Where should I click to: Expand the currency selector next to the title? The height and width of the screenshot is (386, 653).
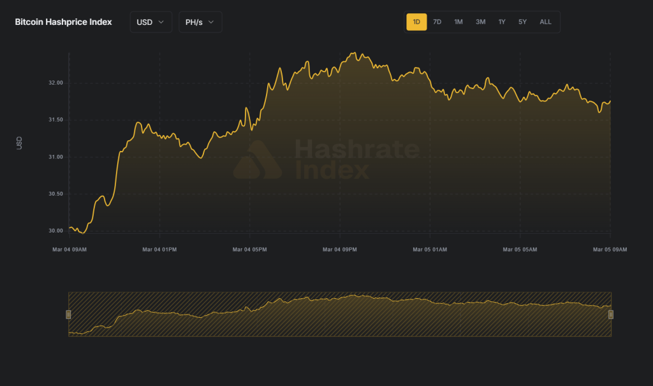150,22
